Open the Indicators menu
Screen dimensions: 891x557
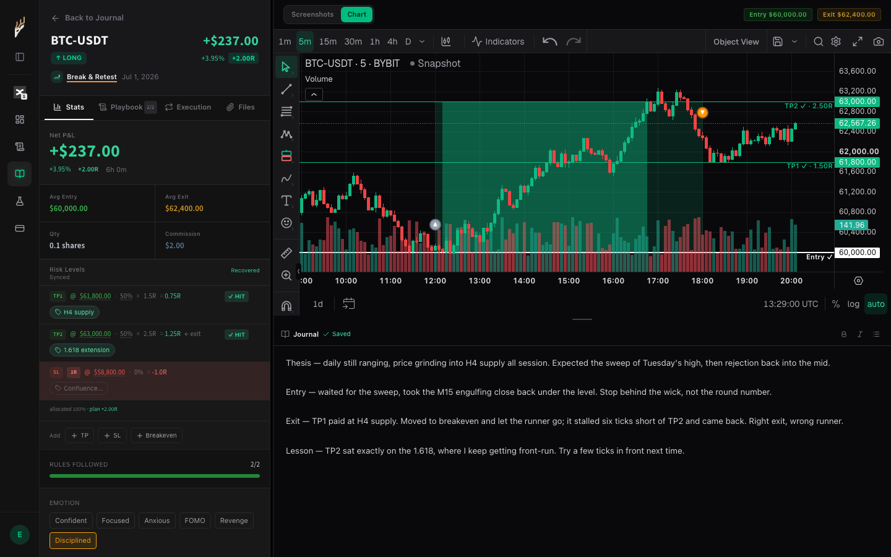(x=498, y=41)
